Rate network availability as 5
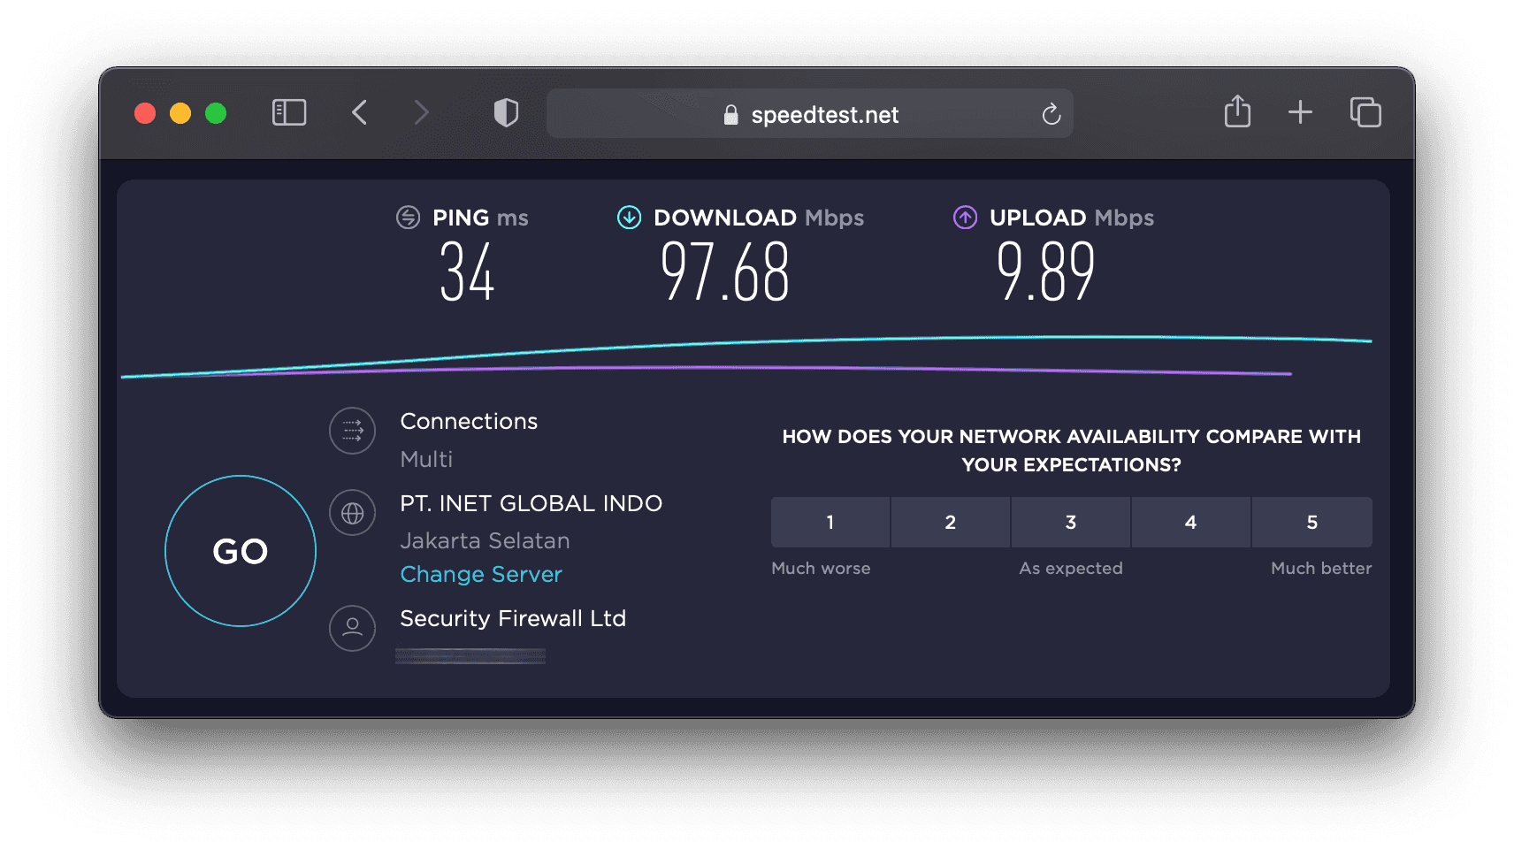Viewport: 1514px width, 849px height. [x=1312, y=522]
